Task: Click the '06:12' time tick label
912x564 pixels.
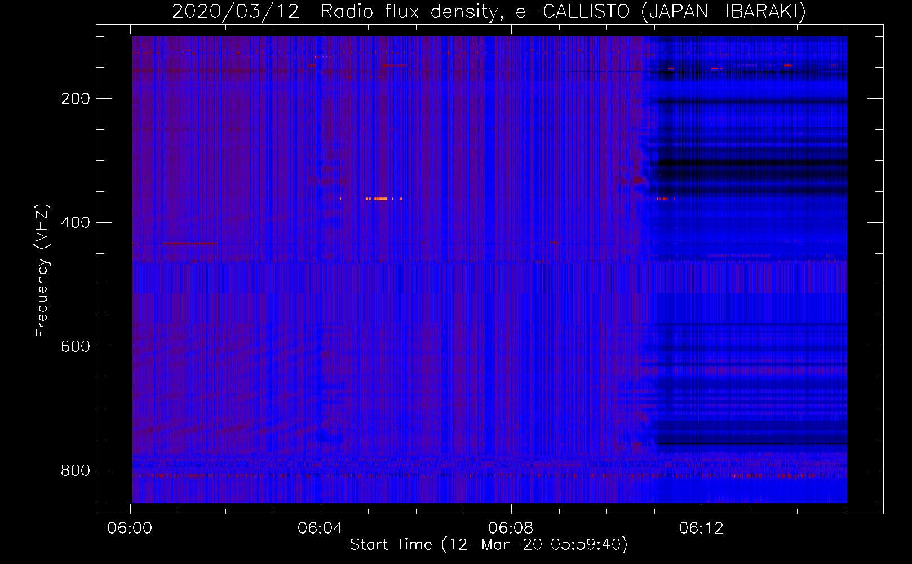Action: 701,528
